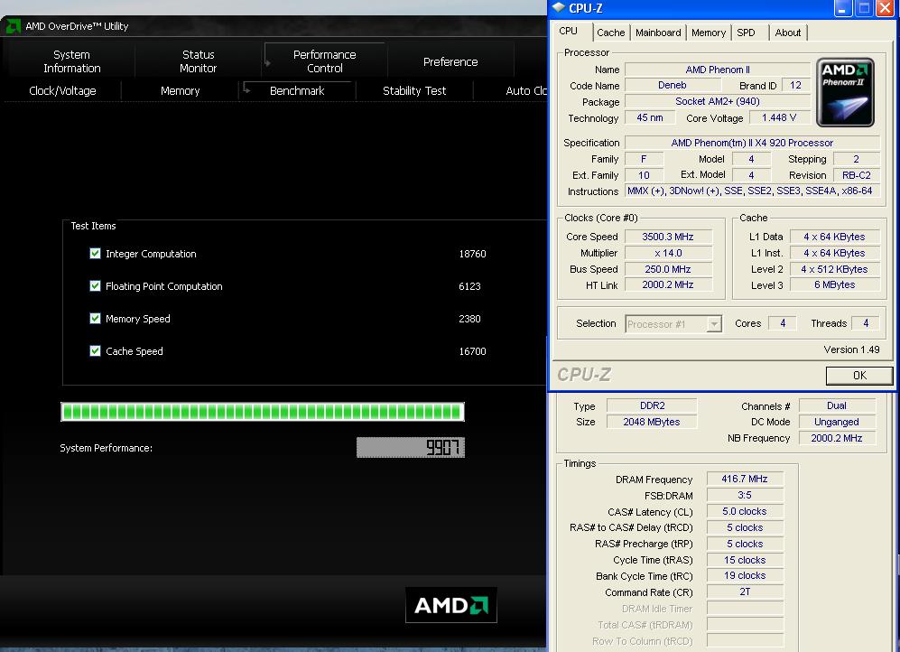
Task: Switch to the SPD tab in CPU-Z
Action: [747, 33]
